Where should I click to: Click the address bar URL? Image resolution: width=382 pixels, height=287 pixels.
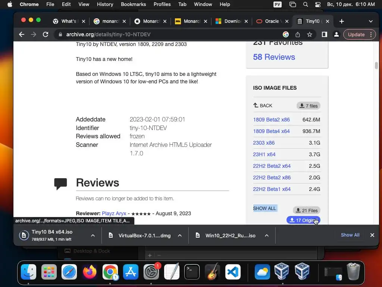109,34
